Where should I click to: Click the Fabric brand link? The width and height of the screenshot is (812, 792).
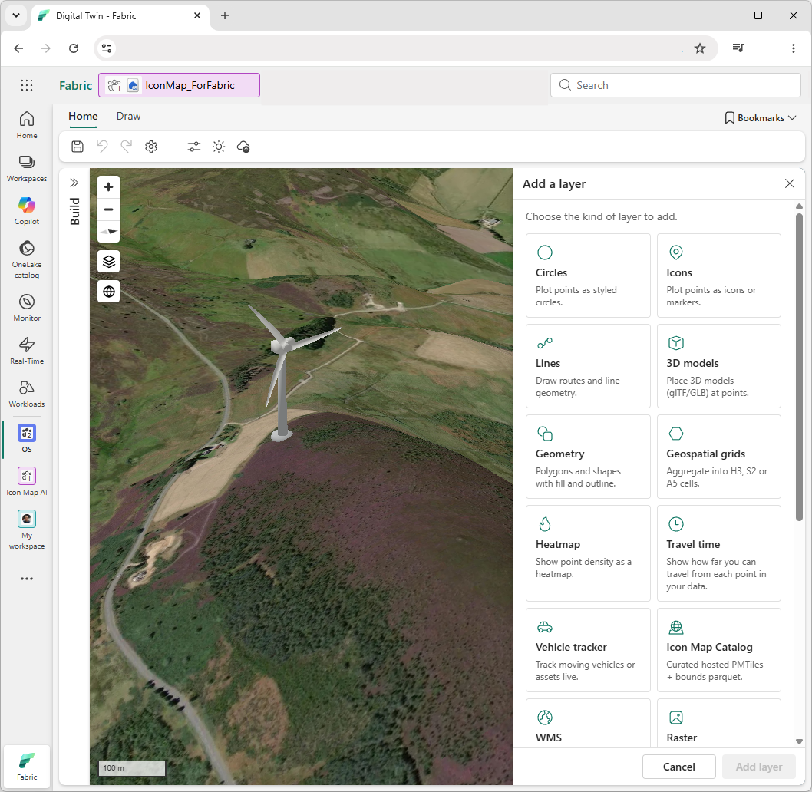[76, 85]
